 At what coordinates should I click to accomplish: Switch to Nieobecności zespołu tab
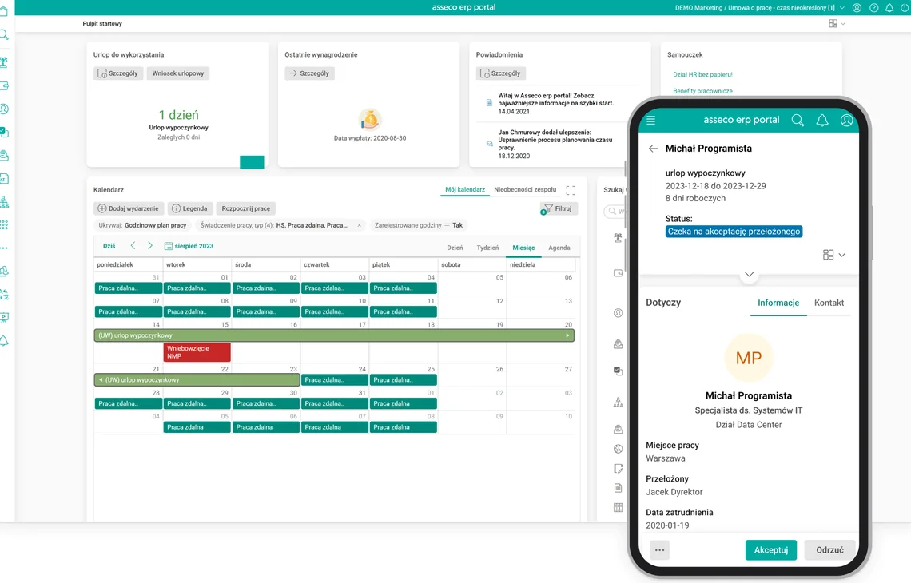pos(525,189)
